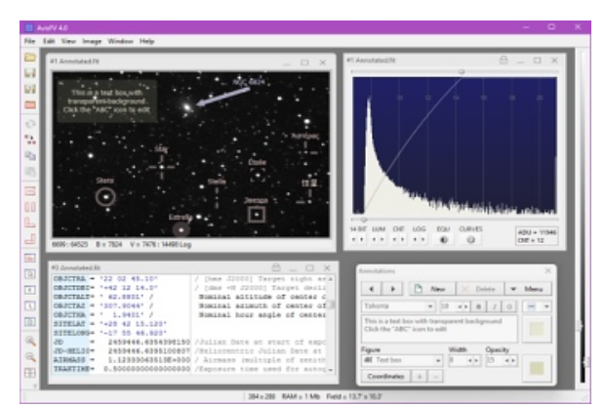Click the lock icon in histogram window title

point(504,60)
